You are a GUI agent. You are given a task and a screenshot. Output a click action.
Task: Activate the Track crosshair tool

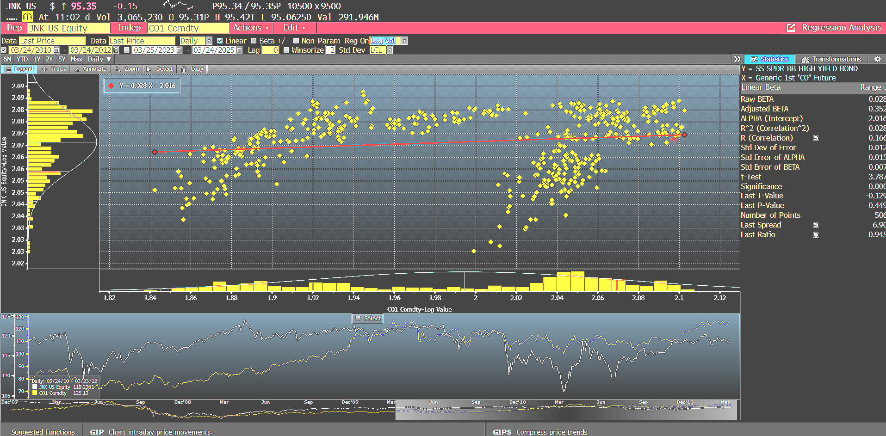click(53, 69)
